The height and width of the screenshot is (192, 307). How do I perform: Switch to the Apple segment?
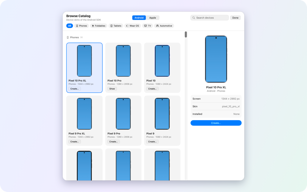coord(152,18)
